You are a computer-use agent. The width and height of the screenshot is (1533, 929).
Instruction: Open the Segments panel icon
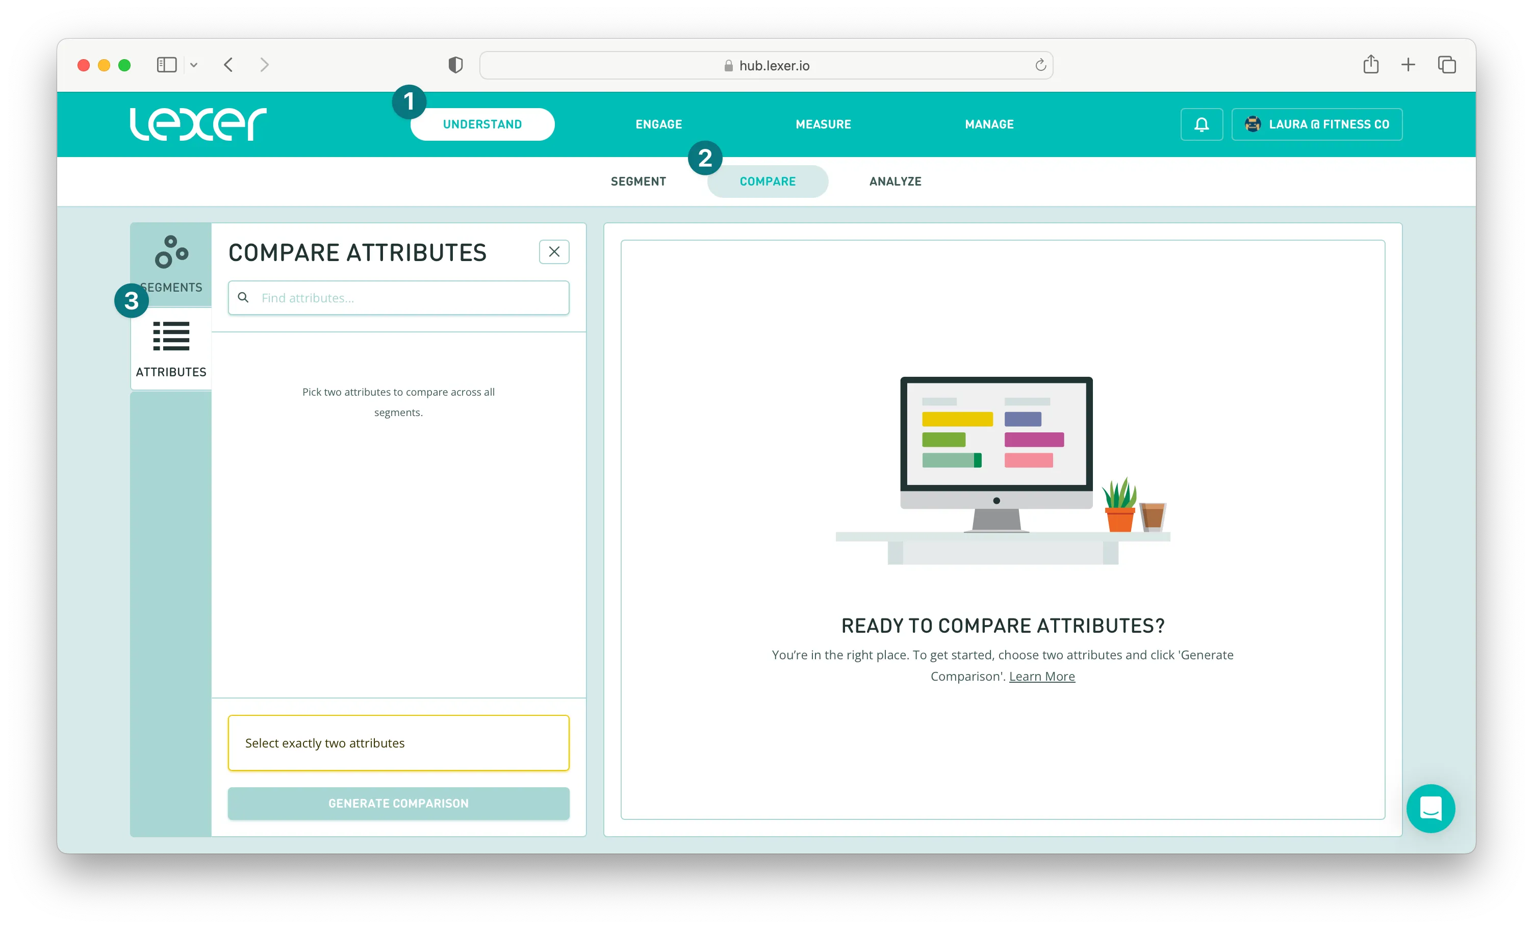171,252
